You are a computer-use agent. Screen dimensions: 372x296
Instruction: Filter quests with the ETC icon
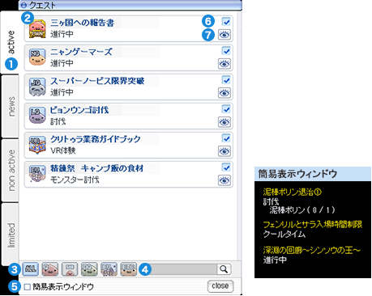click(129, 269)
